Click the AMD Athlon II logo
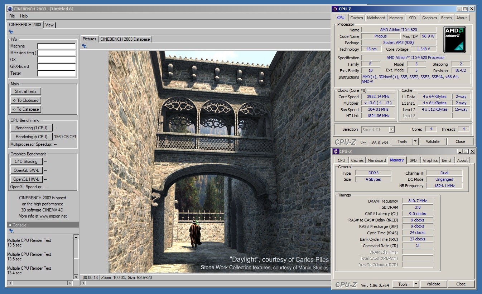This screenshot has height=294, width=482. [455, 39]
